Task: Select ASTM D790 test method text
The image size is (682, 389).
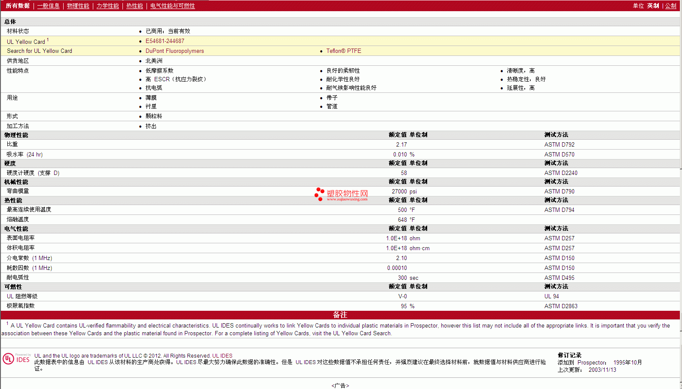Action: click(x=560, y=191)
